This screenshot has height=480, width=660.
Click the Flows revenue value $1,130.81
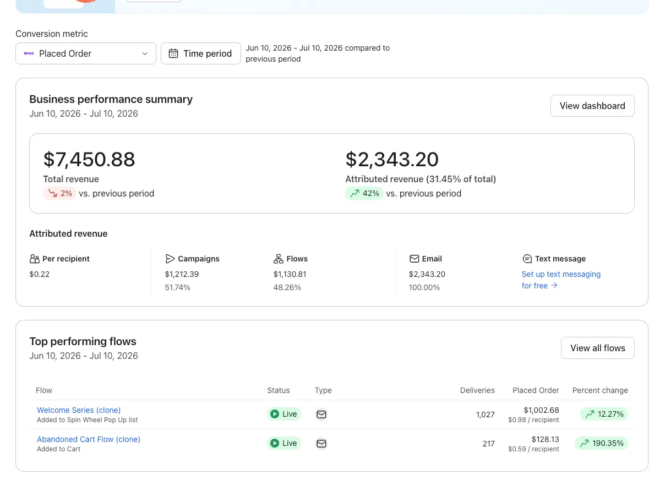pyautogui.click(x=290, y=274)
